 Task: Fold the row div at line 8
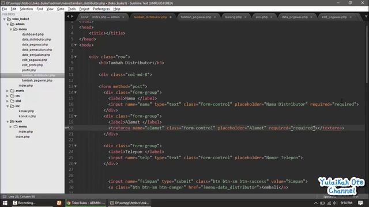tap(76, 57)
